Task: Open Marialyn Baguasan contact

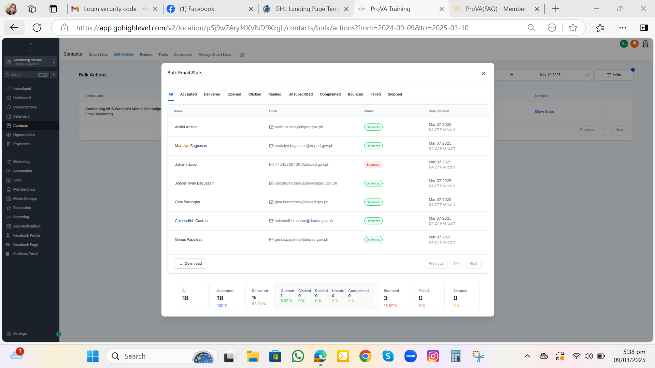Action: pos(191,146)
